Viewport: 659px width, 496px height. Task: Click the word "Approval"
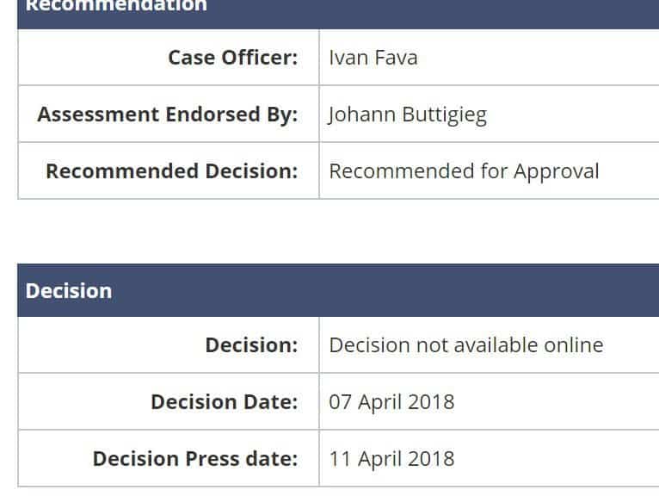pos(556,170)
